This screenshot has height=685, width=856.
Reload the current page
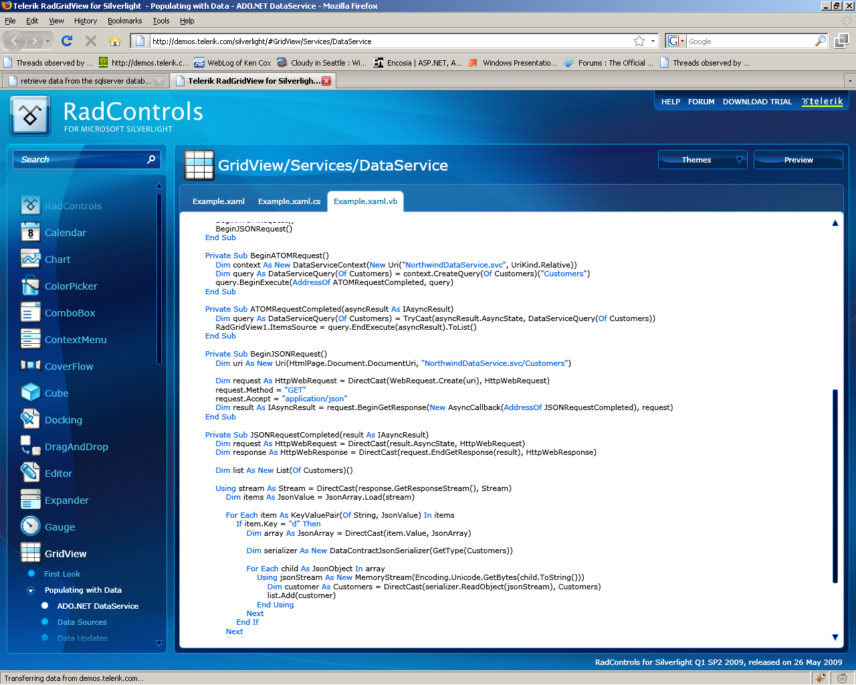[67, 41]
